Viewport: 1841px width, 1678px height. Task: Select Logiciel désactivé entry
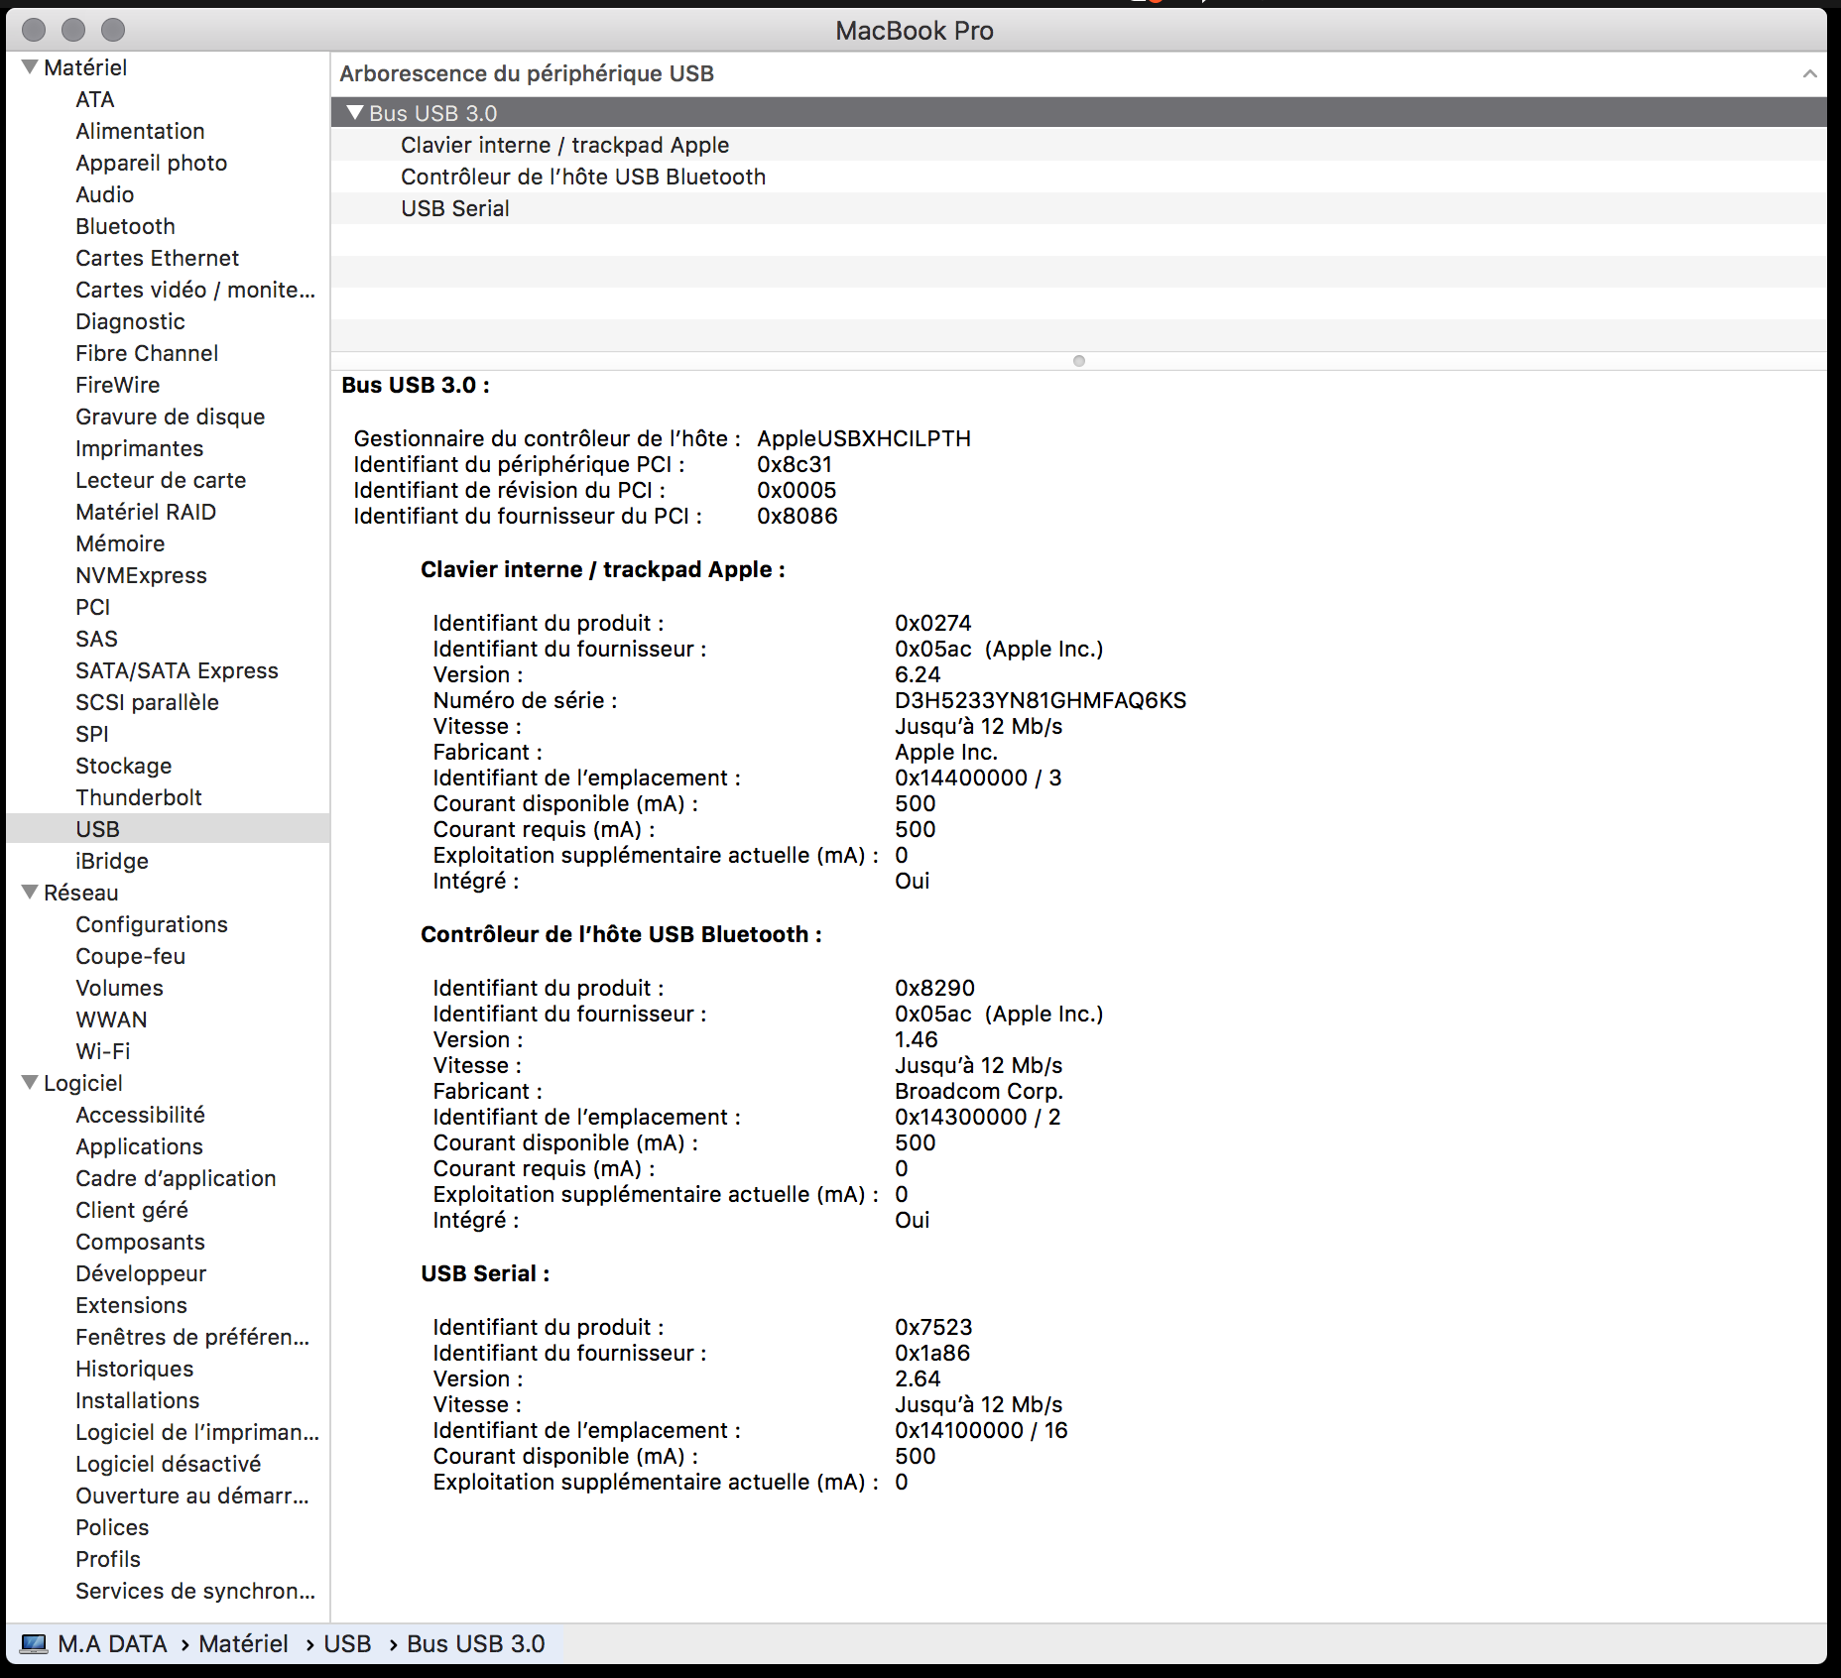point(169,1464)
